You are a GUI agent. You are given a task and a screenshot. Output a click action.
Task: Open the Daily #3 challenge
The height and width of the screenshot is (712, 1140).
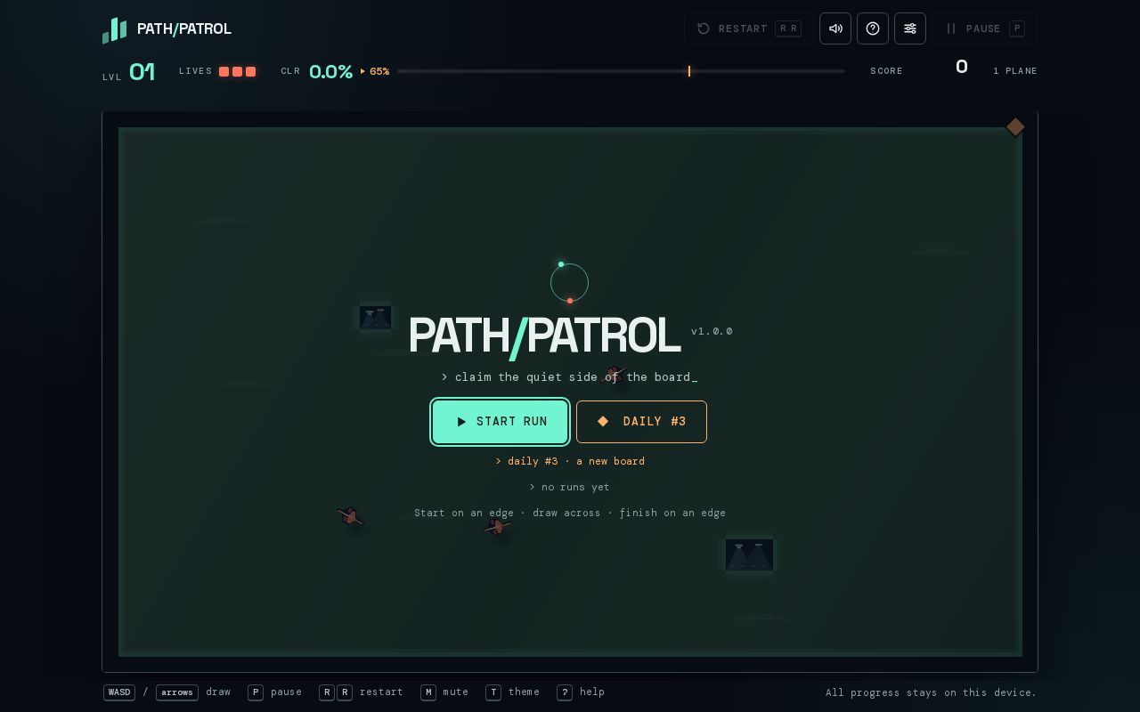641,422
